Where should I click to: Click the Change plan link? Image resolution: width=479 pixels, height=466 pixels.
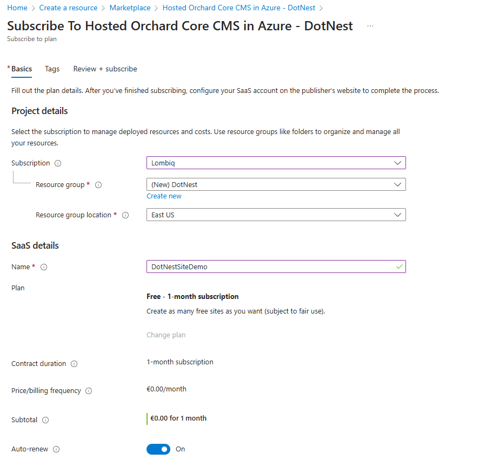(166, 335)
